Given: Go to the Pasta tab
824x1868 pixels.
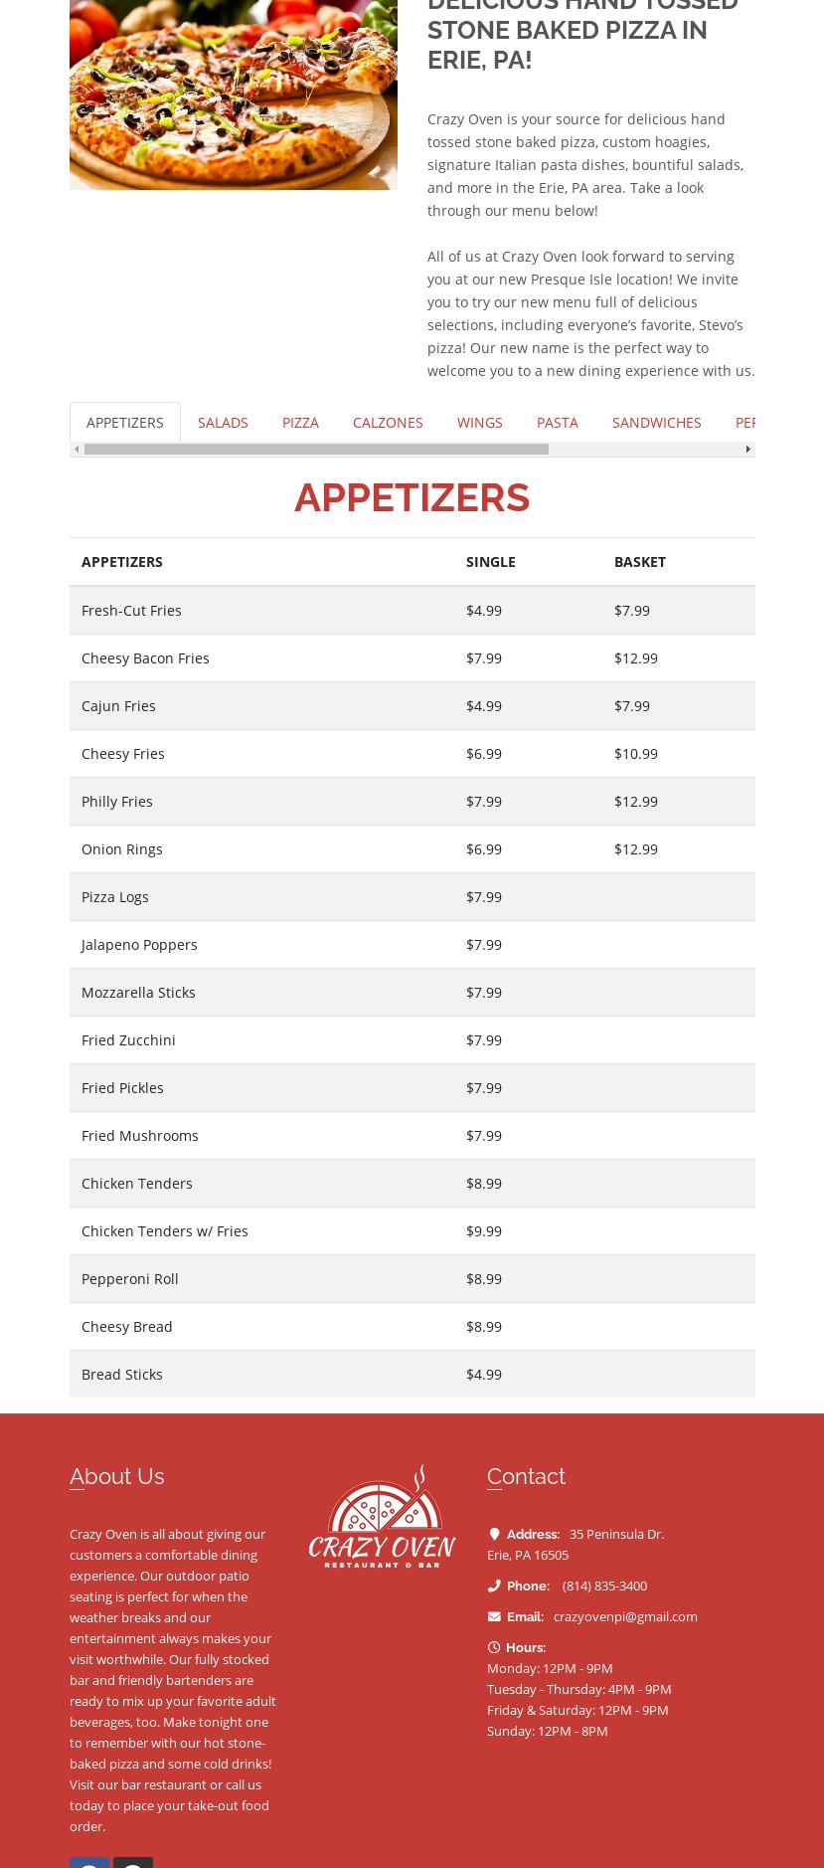Looking at the screenshot, I should (x=557, y=422).
